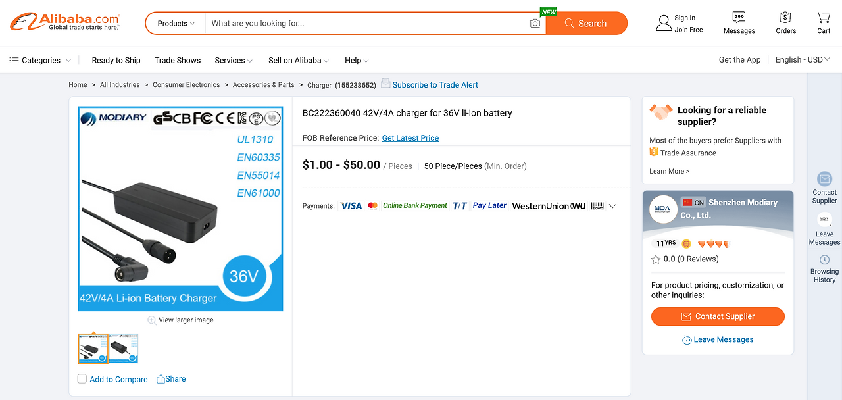This screenshot has height=400, width=842.
Task: Click the Sign In person icon
Action: (x=664, y=24)
